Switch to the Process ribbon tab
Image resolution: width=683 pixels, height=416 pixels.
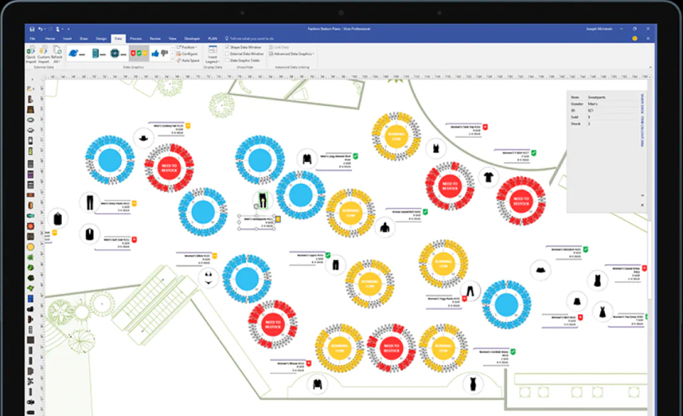pos(136,38)
